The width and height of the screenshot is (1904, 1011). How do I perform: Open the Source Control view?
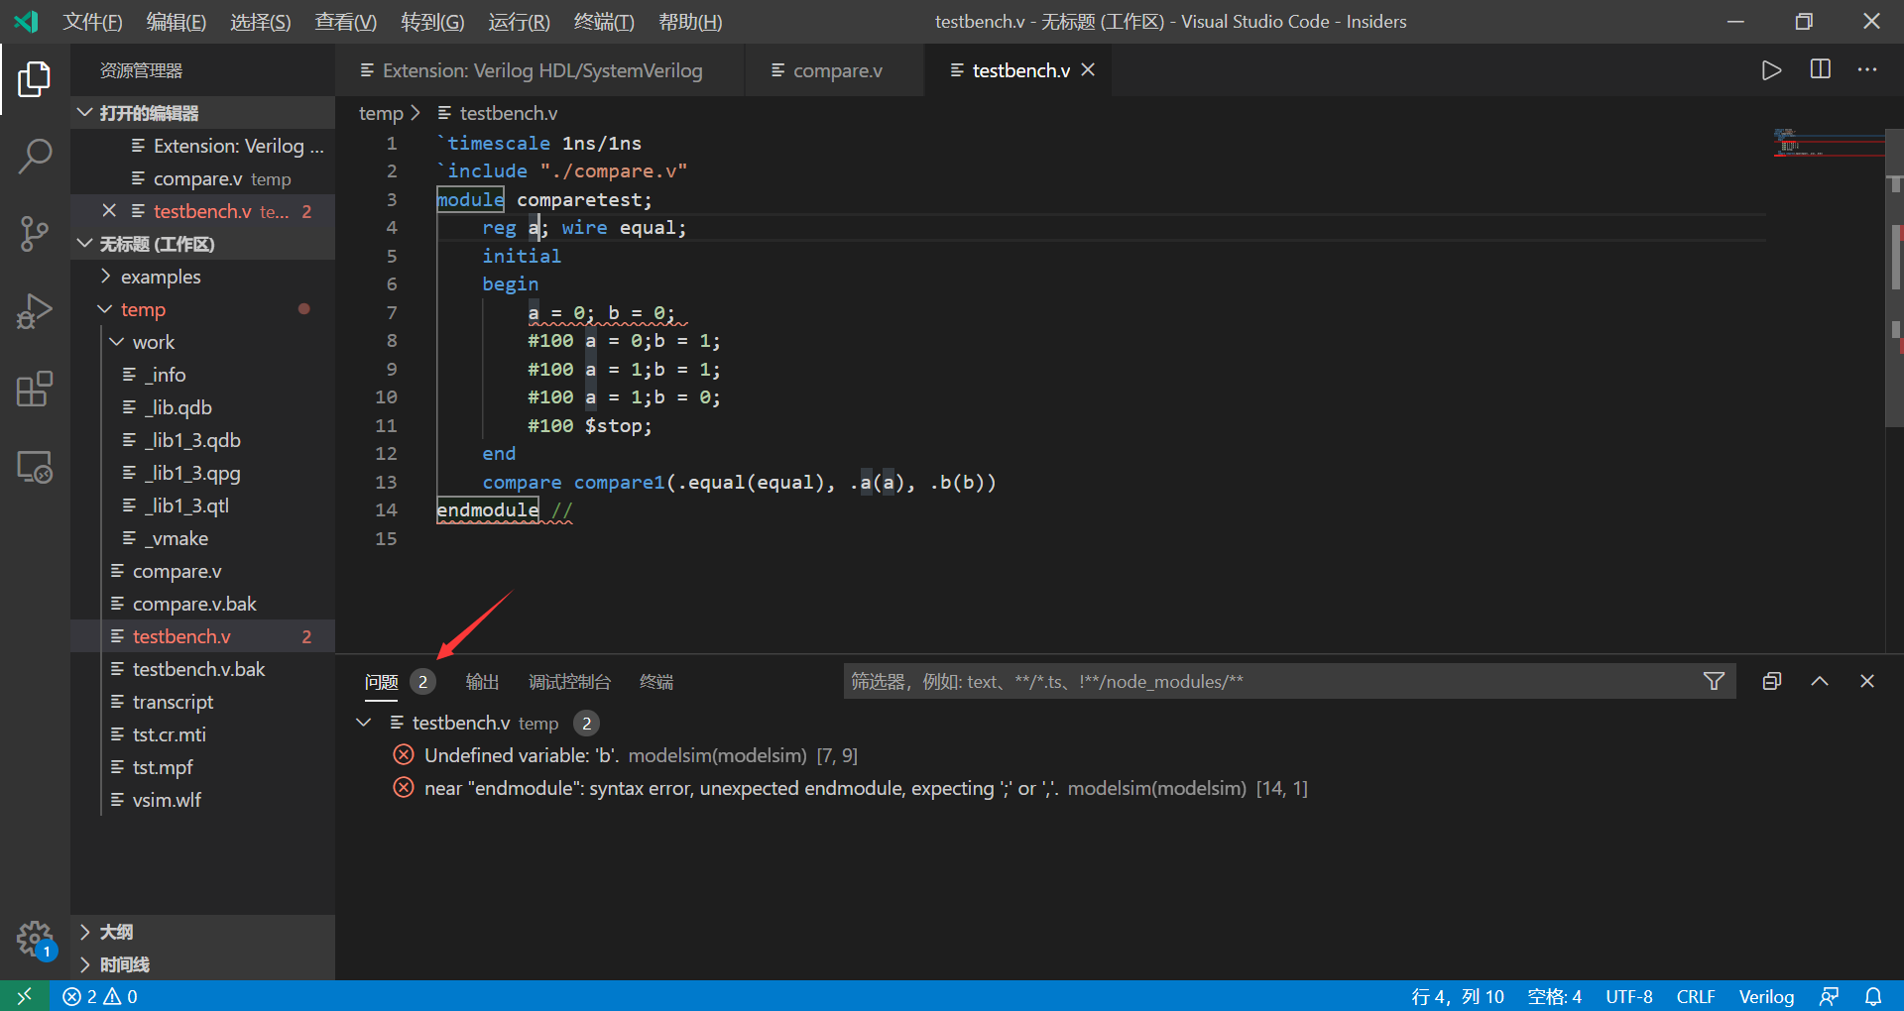[36, 234]
